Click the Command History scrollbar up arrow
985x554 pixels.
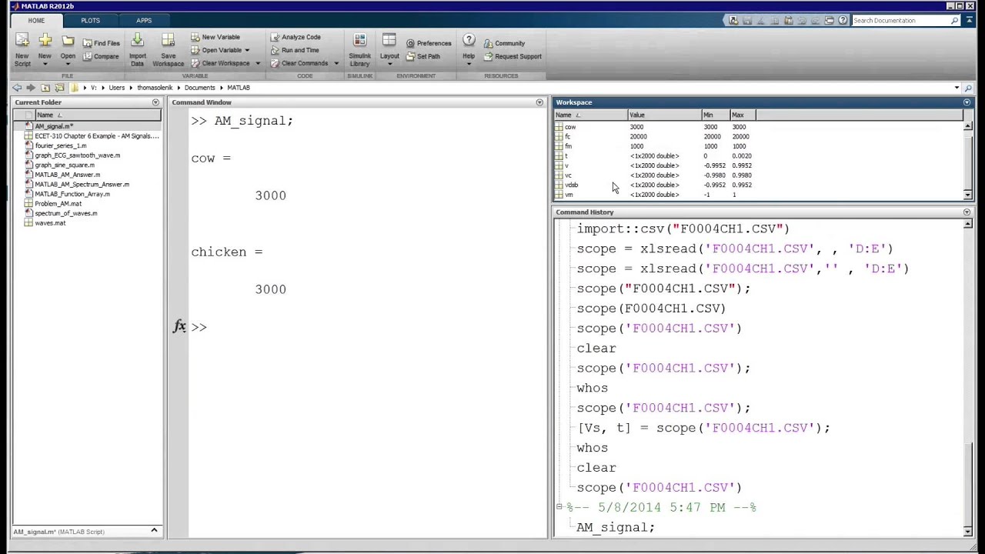[x=968, y=225]
